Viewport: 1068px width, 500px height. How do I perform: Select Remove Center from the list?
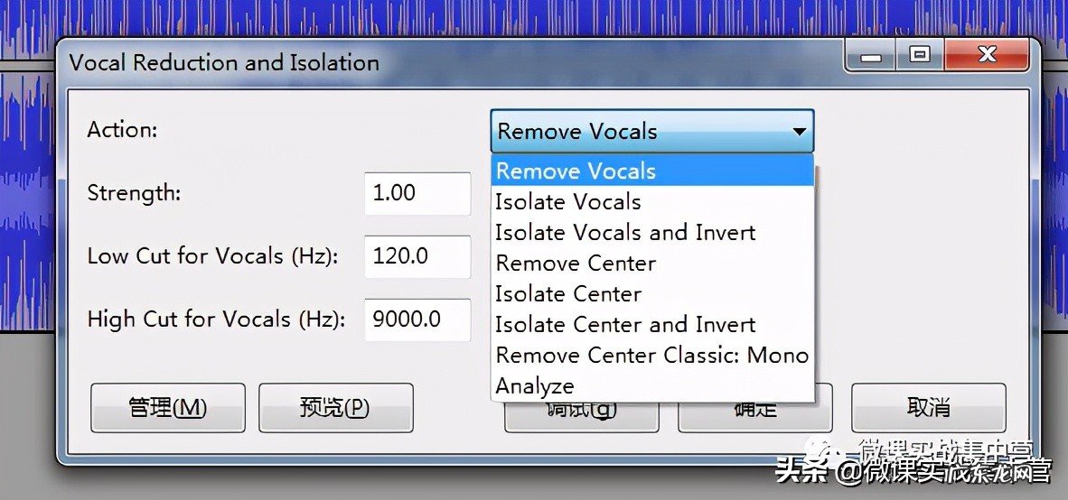[x=652, y=263]
